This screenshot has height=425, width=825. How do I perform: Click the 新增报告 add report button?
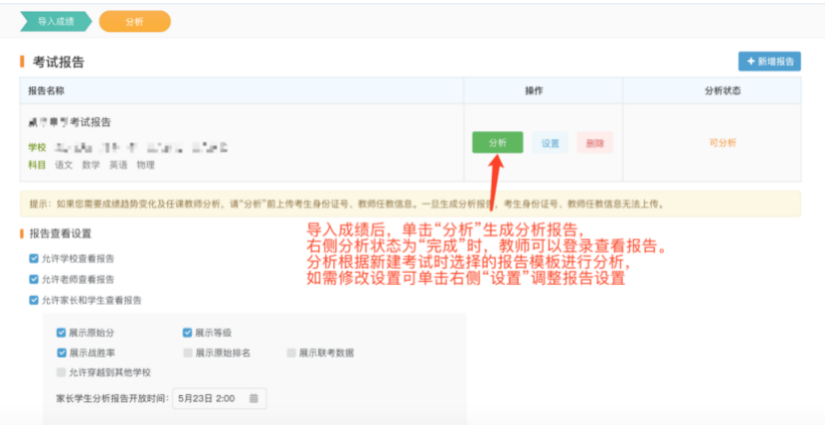[x=768, y=62]
